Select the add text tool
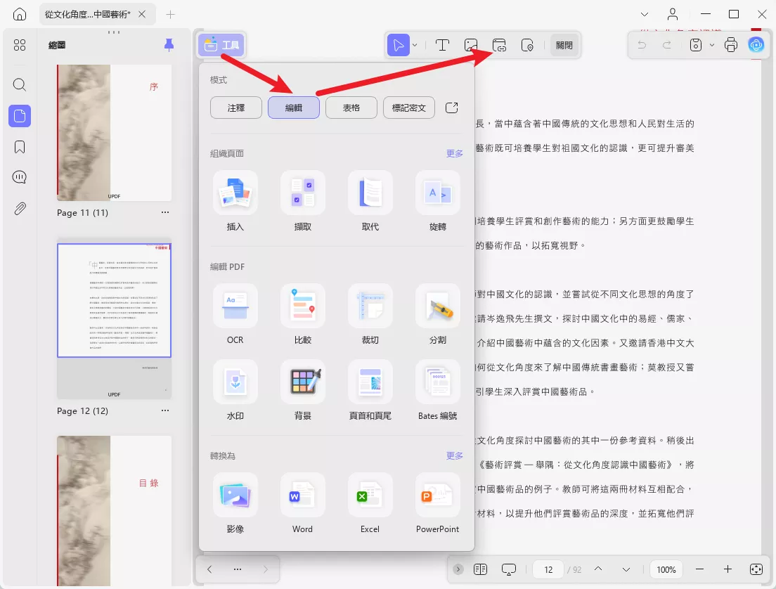Viewport: 776px width, 589px height. [x=442, y=45]
